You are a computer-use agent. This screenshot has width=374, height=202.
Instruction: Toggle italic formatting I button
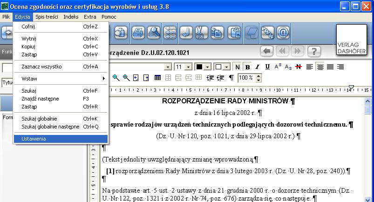click(258, 67)
